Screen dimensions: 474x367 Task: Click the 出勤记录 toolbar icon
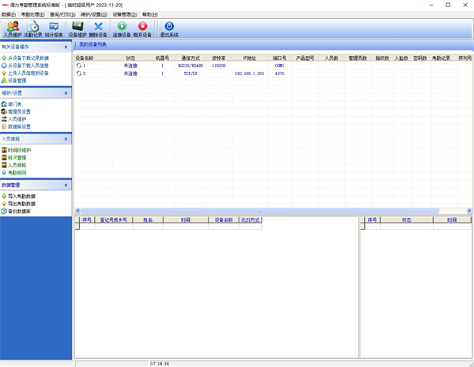click(x=33, y=29)
